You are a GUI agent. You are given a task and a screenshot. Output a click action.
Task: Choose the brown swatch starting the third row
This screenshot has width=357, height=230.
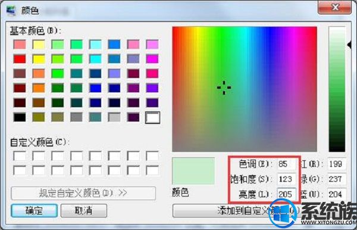20,73
